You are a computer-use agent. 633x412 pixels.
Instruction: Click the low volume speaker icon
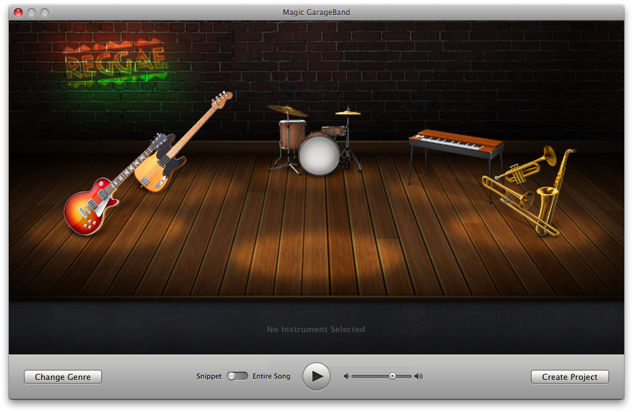tap(346, 376)
